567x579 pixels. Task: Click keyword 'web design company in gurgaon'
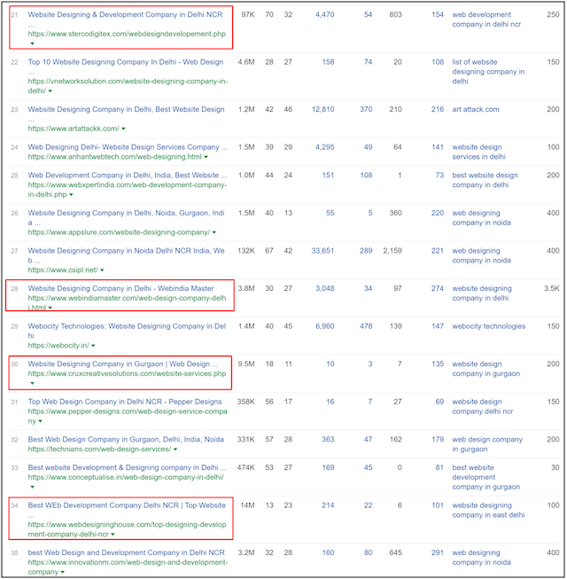pyautogui.click(x=487, y=444)
